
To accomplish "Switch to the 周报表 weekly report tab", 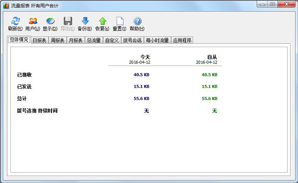I will tap(58, 40).
